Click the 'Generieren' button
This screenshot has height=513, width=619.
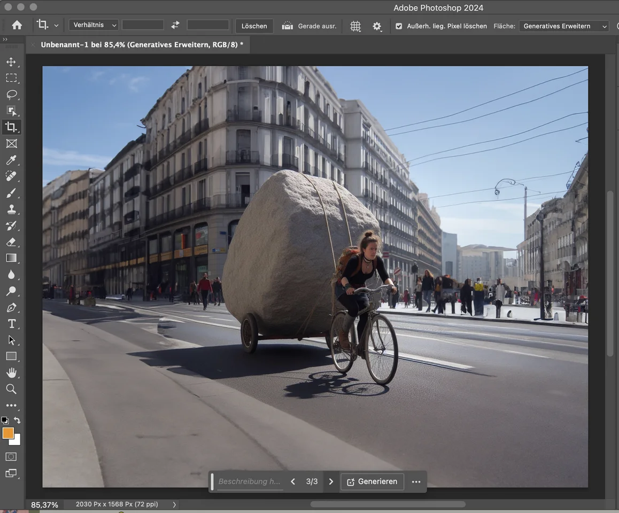pos(372,481)
